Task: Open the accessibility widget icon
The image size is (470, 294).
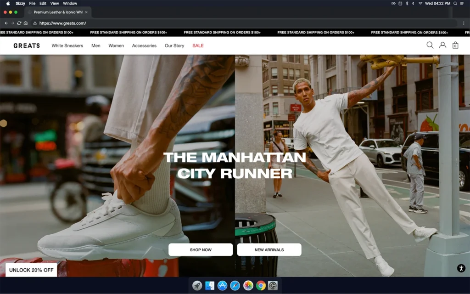Action: [x=461, y=269]
